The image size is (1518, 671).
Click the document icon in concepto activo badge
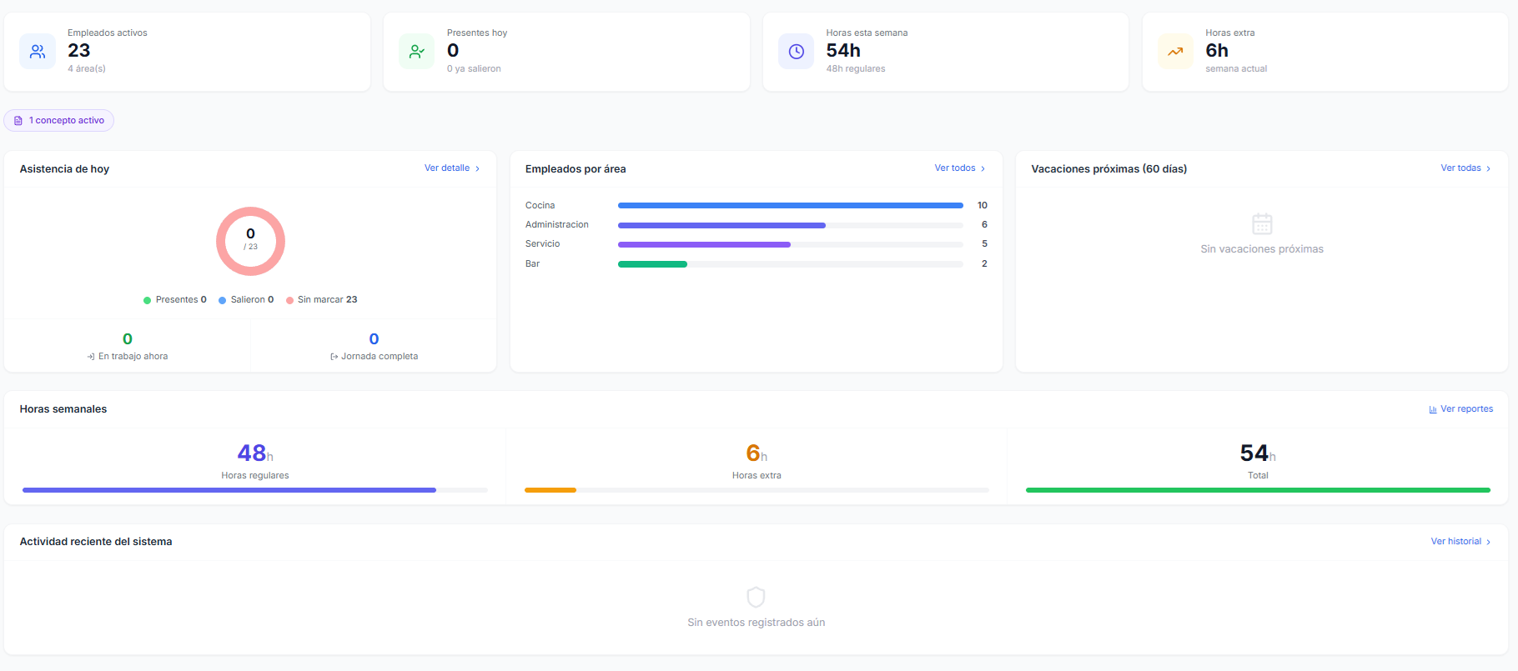18,121
